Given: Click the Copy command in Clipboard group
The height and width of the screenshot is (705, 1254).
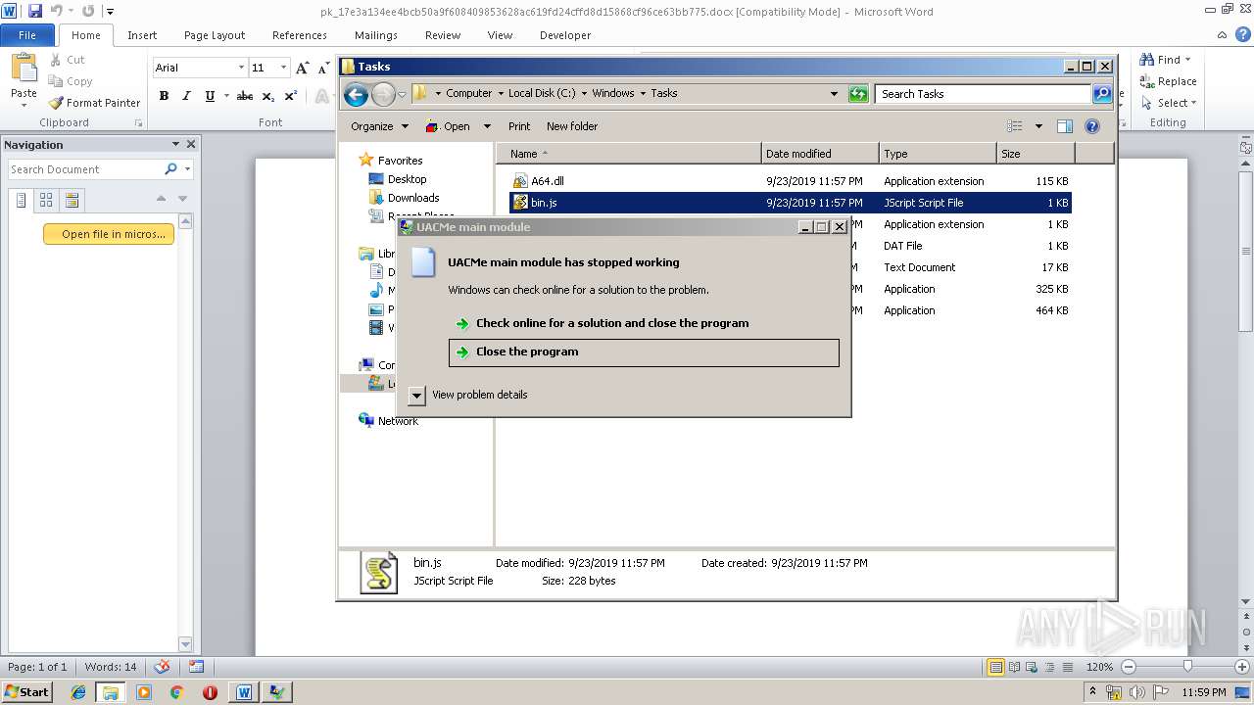Looking at the screenshot, I should pos(71,81).
